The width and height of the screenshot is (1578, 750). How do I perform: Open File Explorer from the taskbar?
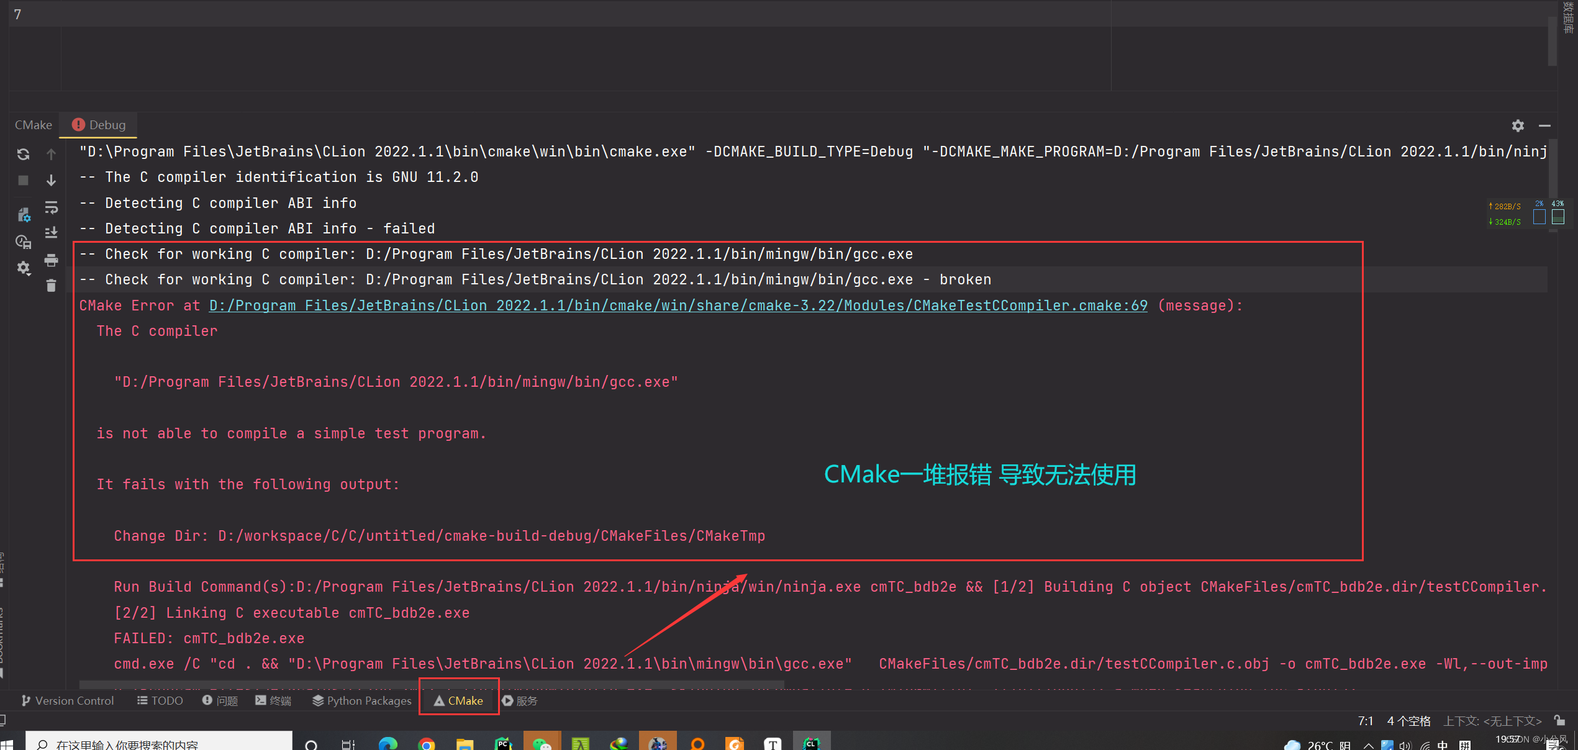tap(465, 744)
